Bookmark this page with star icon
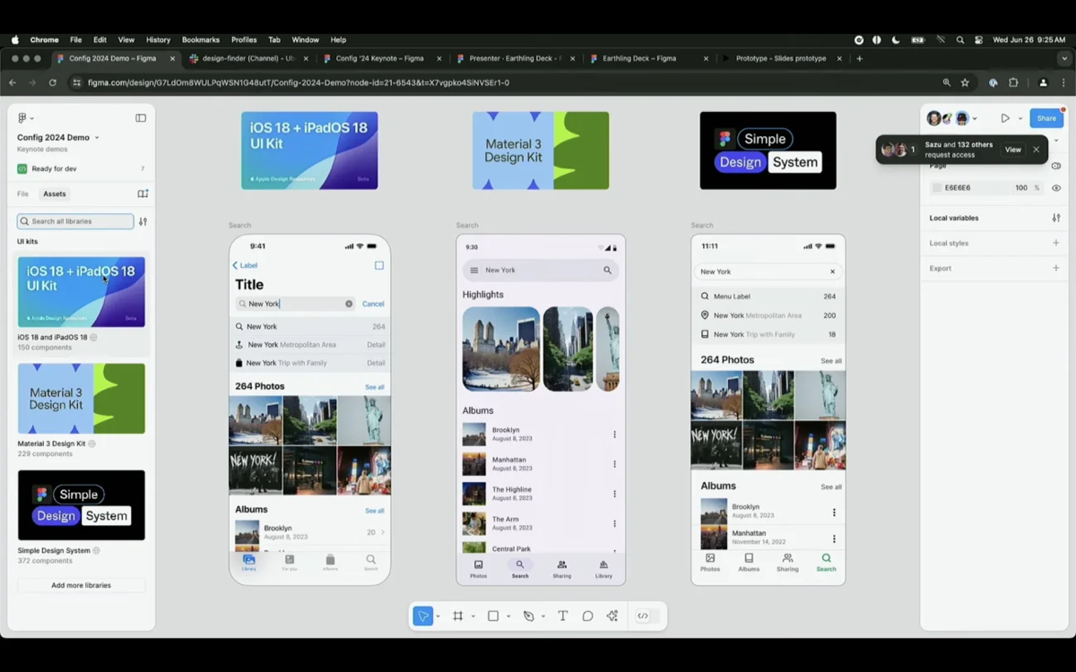The image size is (1076, 672). [x=965, y=82]
